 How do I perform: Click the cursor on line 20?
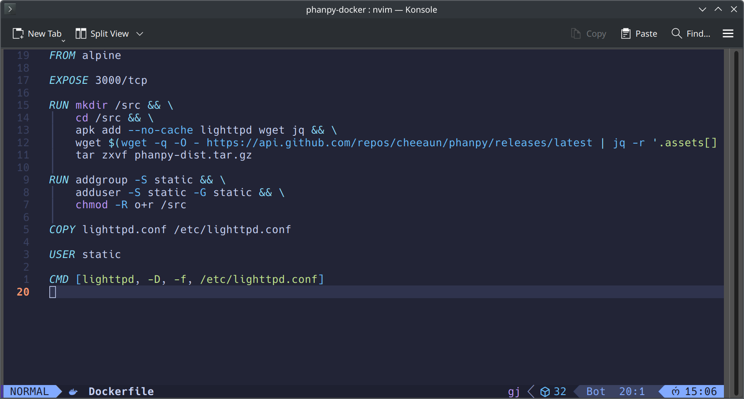(x=52, y=292)
